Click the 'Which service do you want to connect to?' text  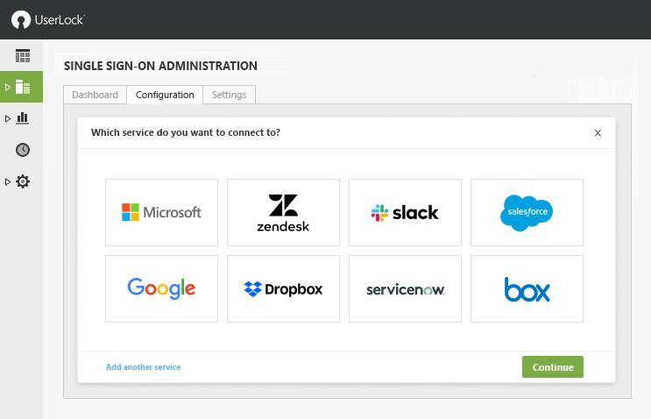(x=186, y=132)
